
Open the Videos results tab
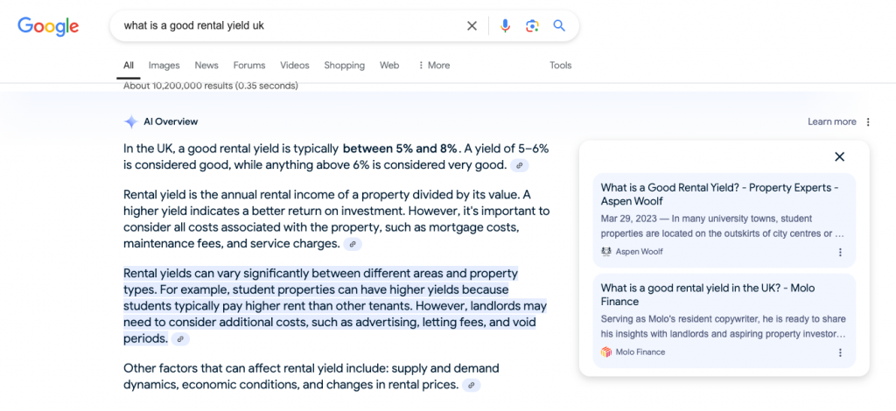pos(295,66)
